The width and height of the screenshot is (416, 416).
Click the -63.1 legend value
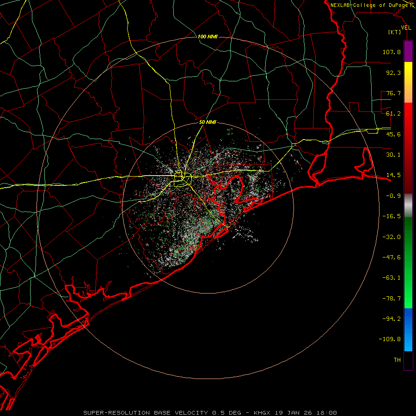(x=392, y=278)
